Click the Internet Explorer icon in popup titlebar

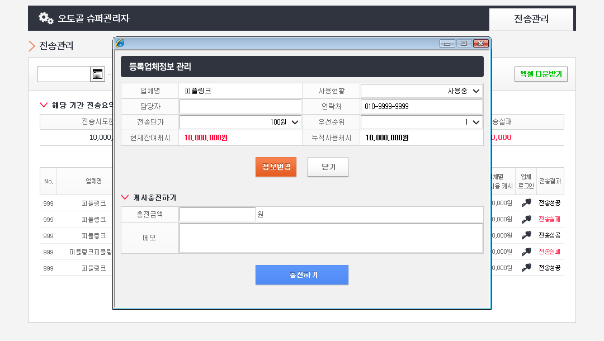(120, 44)
